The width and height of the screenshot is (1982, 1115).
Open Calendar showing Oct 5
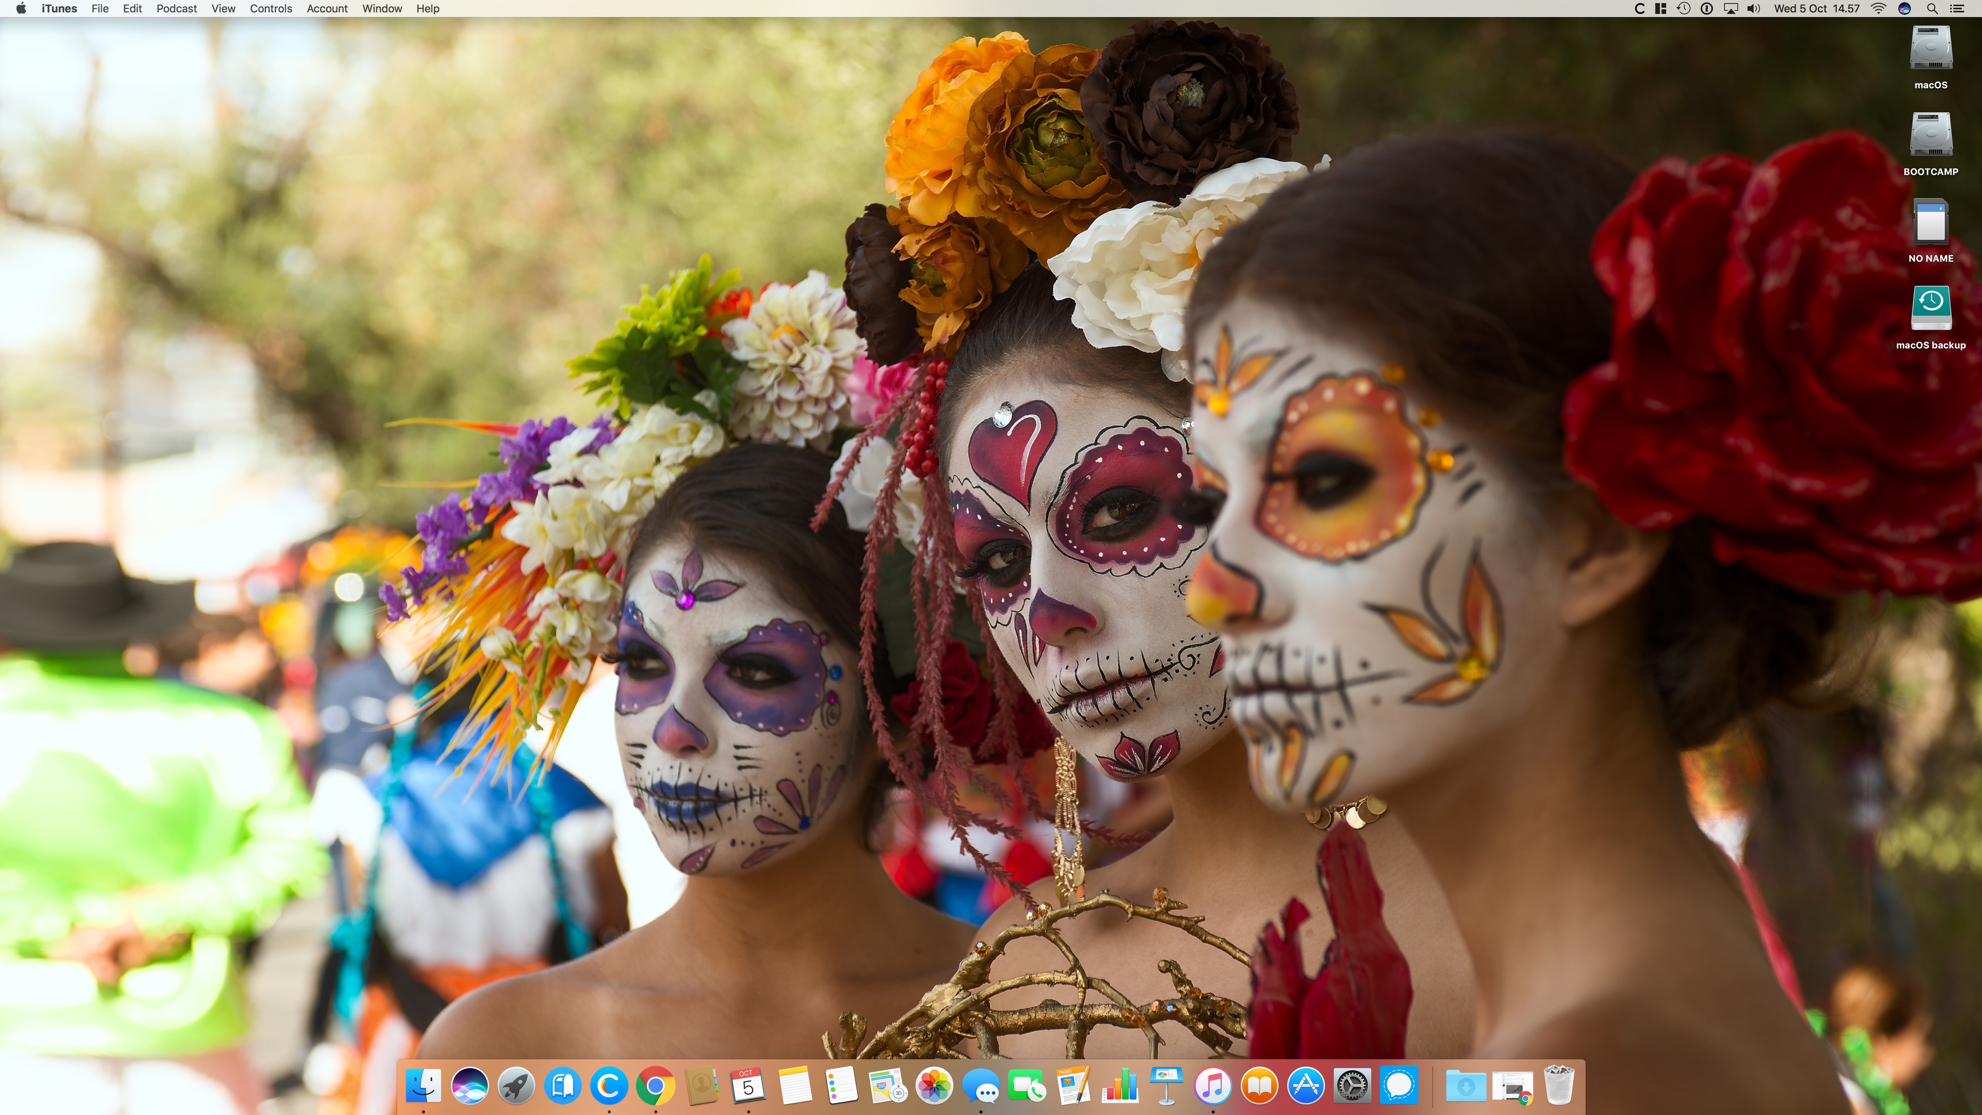(x=748, y=1086)
